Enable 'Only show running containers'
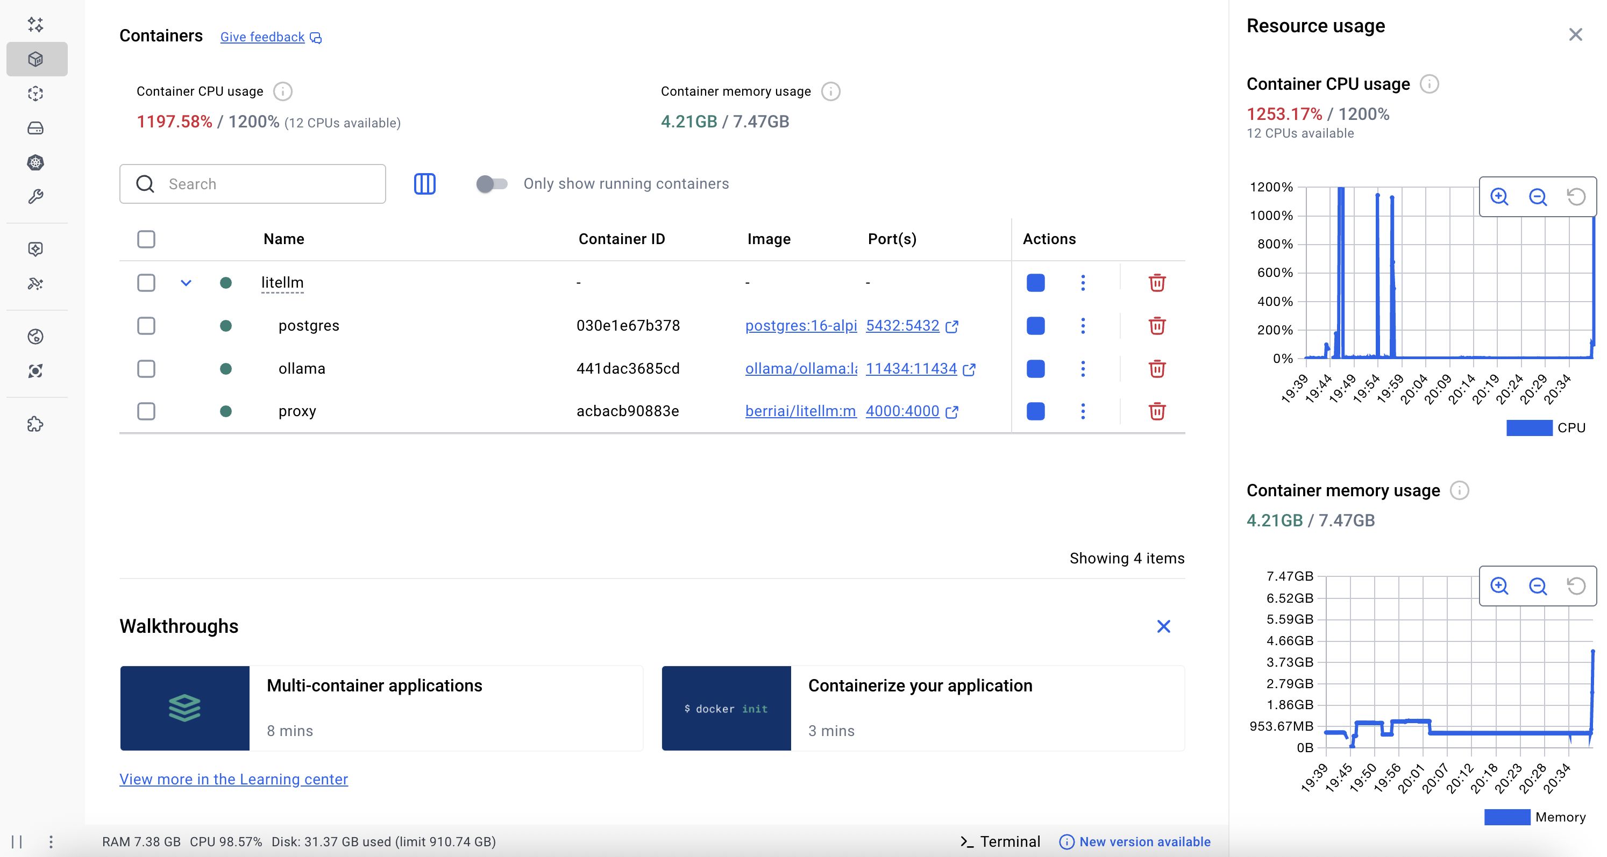 (x=492, y=183)
